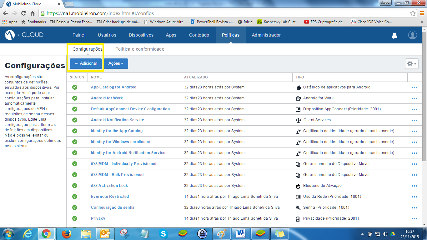Image resolution: width=427 pixels, height=240 pixels.
Task: Open Kaspersky Lab Cust... bookmark
Action: tap(278, 22)
